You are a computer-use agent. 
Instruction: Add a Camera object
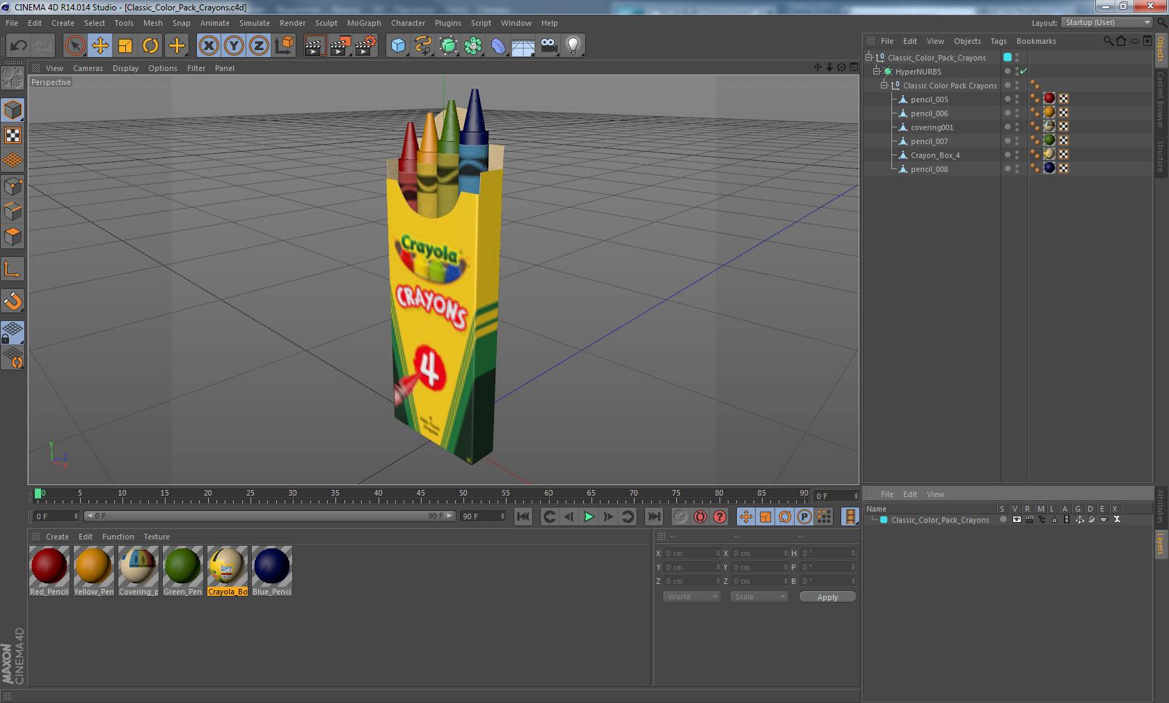coord(548,46)
